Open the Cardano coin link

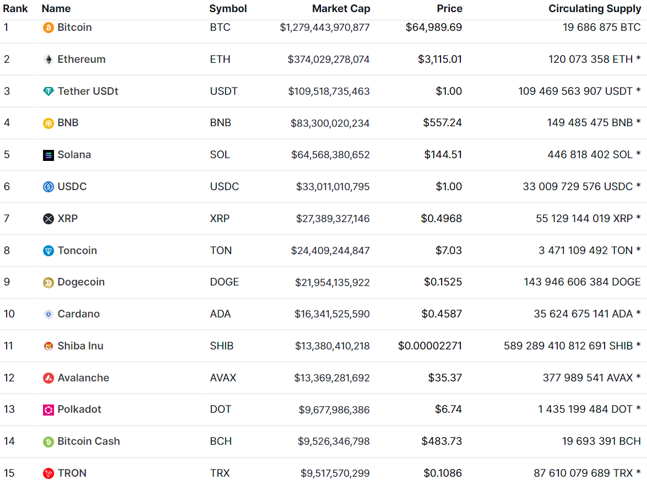click(x=78, y=314)
